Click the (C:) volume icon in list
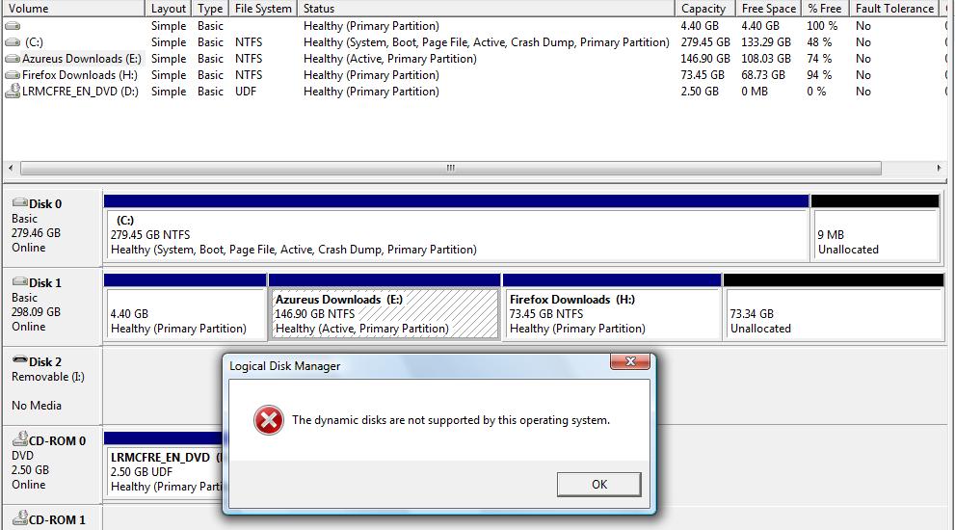 coord(13,42)
